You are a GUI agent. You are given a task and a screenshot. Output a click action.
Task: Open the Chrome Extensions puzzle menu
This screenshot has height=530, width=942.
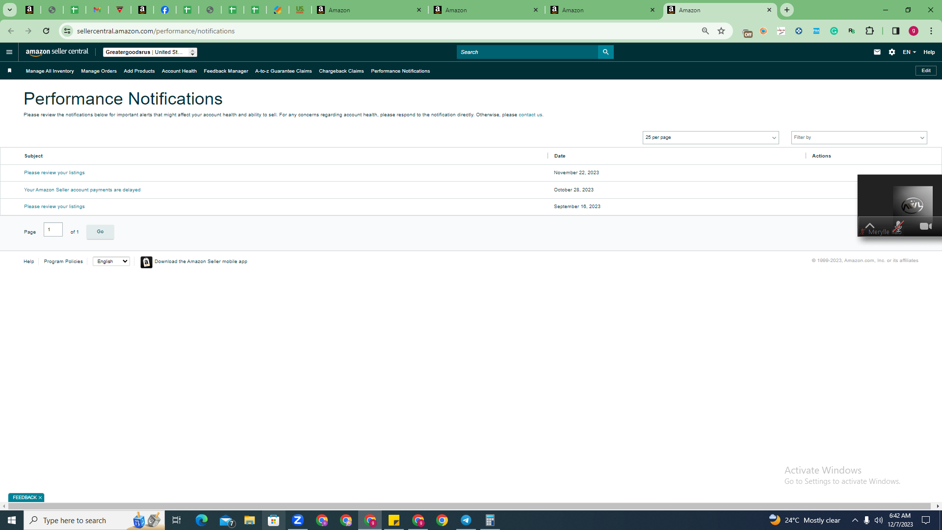pyautogui.click(x=869, y=31)
